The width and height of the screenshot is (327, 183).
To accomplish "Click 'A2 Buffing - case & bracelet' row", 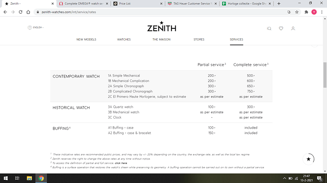I will pos(161,133).
